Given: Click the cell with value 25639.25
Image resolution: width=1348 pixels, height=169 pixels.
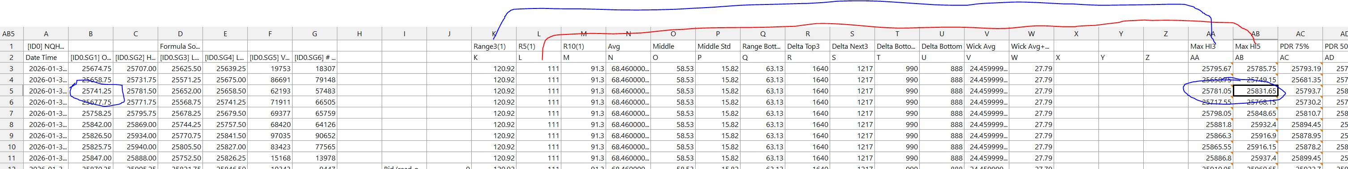Looking at the screenshot, I should click(x=225, y=68).
